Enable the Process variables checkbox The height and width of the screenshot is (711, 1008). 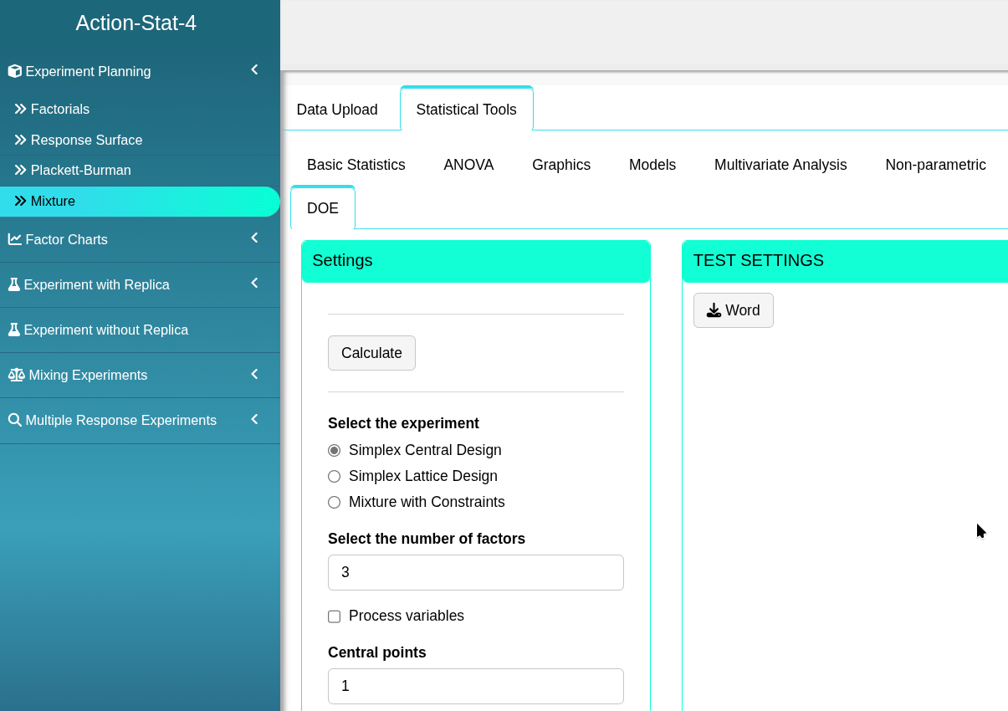(335, 616)
